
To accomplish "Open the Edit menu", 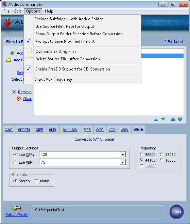I will pos(18,11).
